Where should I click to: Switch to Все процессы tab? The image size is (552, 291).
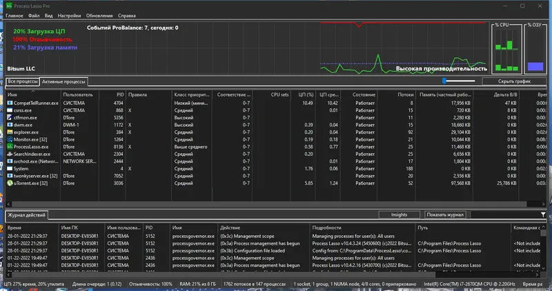tap(23, 81)
